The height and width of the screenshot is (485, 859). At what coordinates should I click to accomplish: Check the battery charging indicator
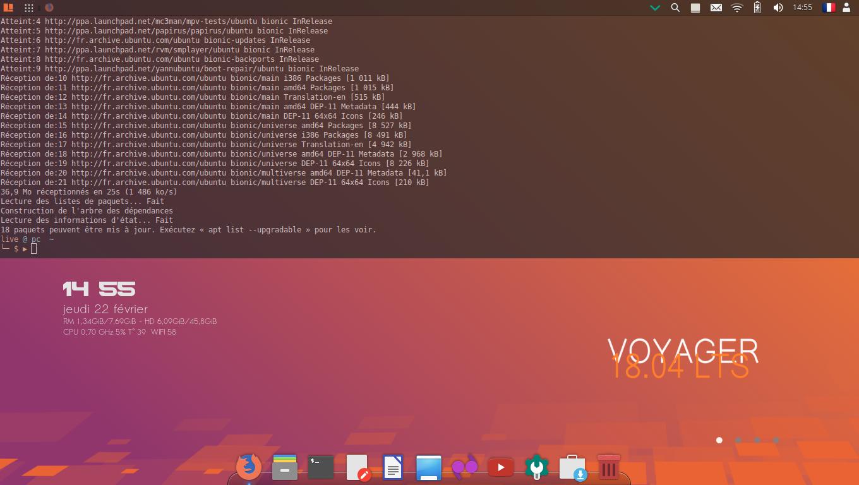(x=757, y=8)
